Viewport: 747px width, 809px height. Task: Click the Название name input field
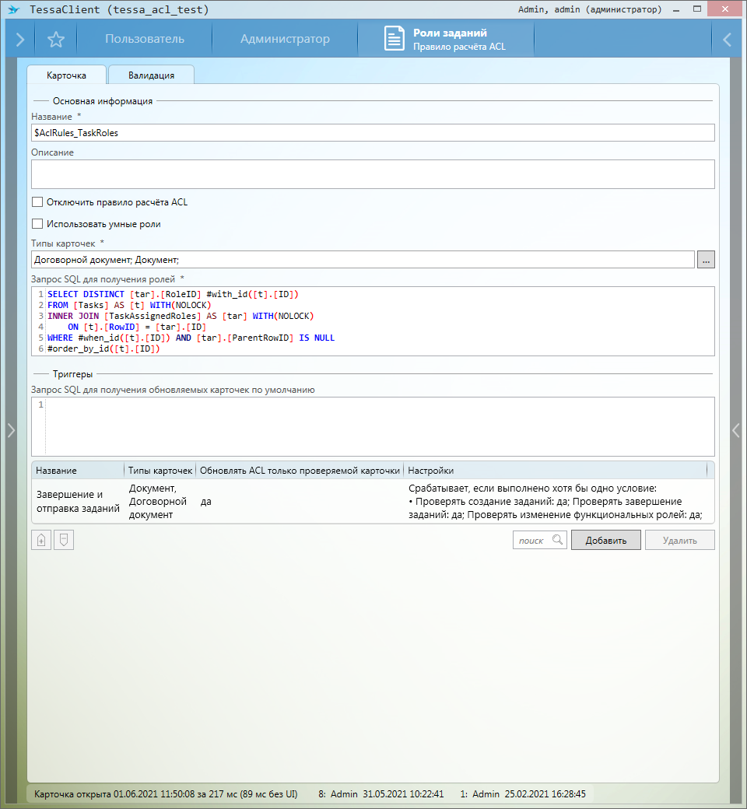click(x=372, y=133)
